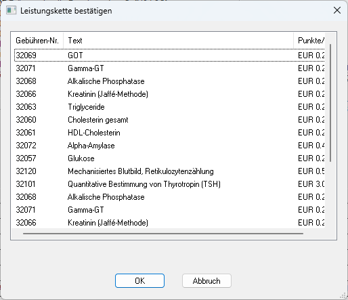Image resolution: width=348 pixels, height=300 pixels.
Task: Select the Mechanisiertes Blutbild row
Action: pyautogui.click(x=169, y=171)
